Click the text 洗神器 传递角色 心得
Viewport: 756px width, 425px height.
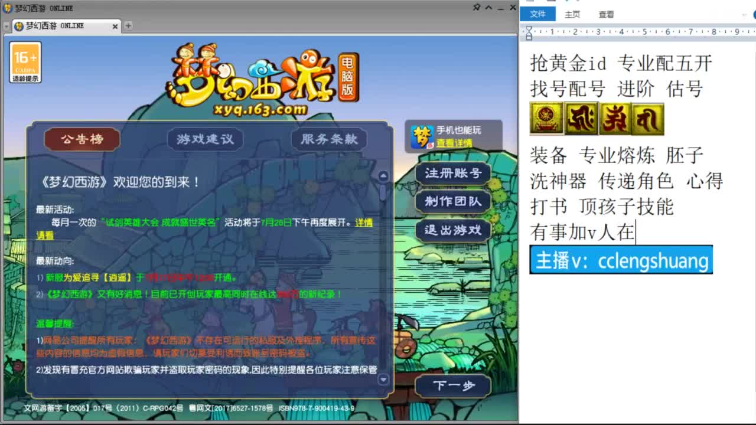[x=626, y=181]
